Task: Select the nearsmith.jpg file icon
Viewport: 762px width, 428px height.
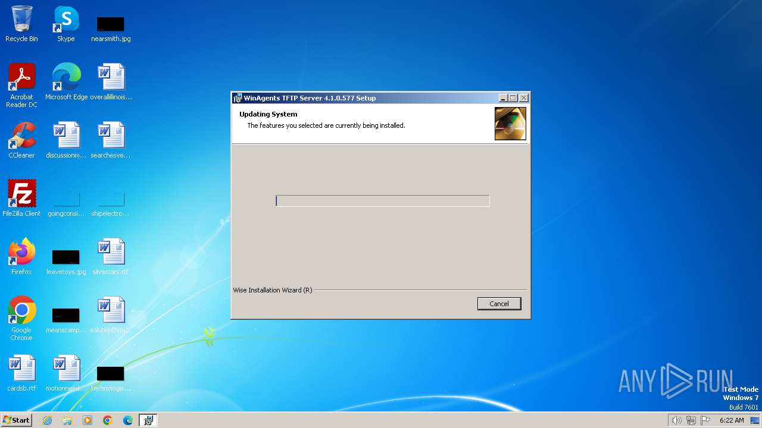Action: (111, 29)
